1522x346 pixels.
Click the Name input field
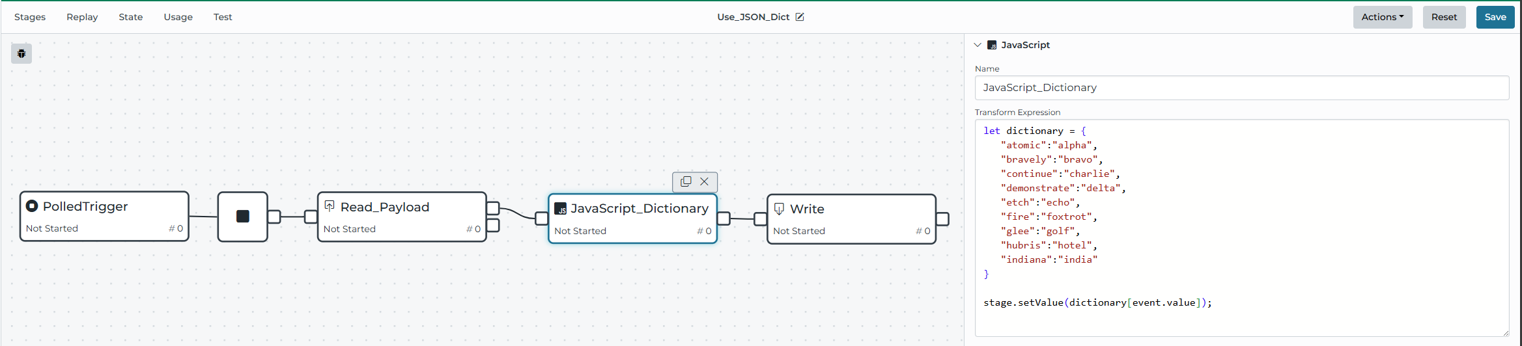1241,88
